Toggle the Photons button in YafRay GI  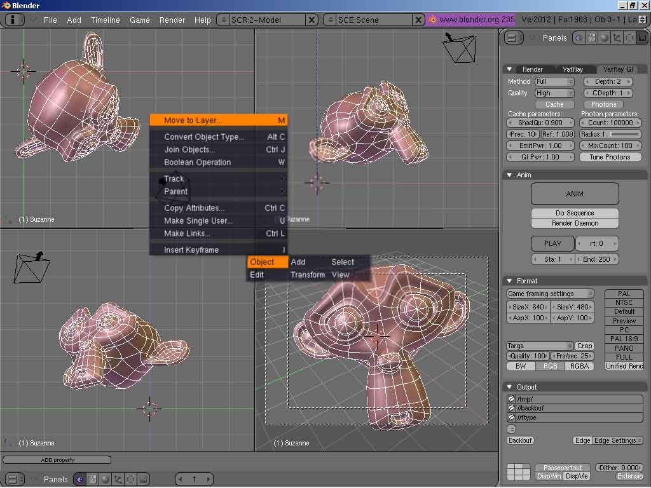(x=603, y=104)
